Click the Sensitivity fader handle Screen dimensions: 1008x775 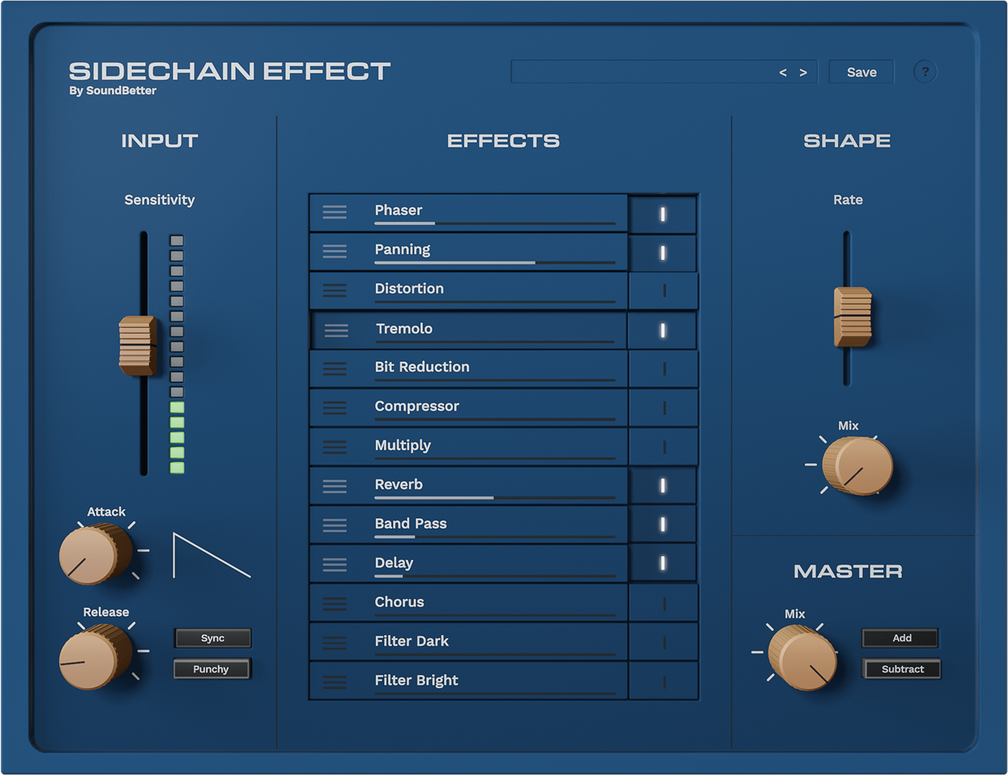click(138, 345)
